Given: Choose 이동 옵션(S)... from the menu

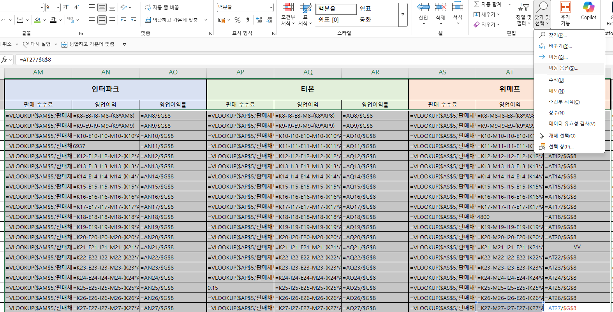Looking at the screenshot, I should (x=569, y=68).
